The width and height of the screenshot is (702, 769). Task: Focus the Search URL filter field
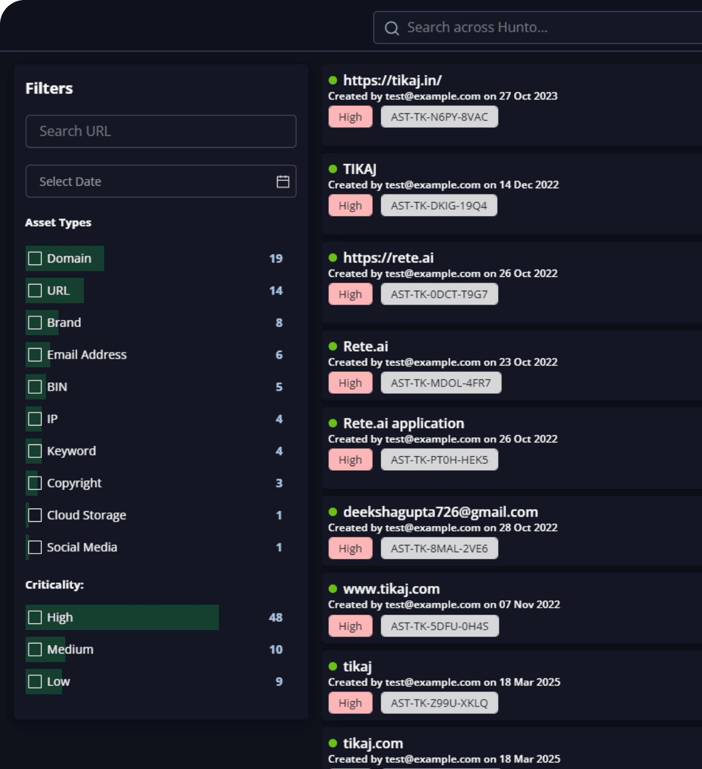(161, 131)
